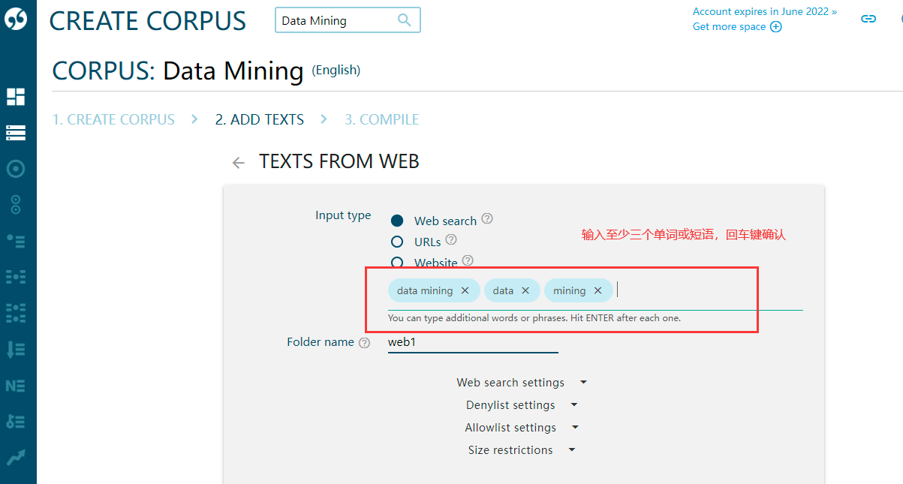Select the concordance target icon in sidebar
The height and width of the screenshot is (484, 903).
[x=17, y=168]
